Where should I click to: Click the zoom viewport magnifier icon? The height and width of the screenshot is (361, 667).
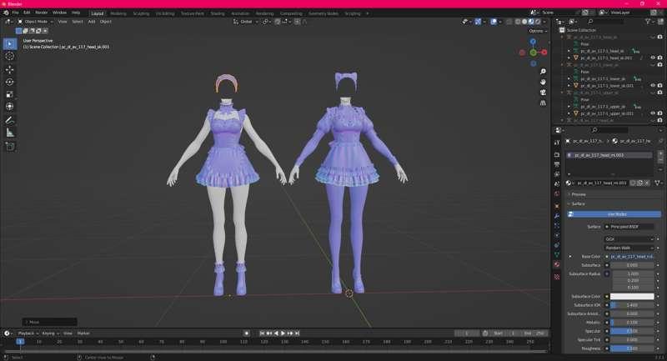(x=544, y=72)
